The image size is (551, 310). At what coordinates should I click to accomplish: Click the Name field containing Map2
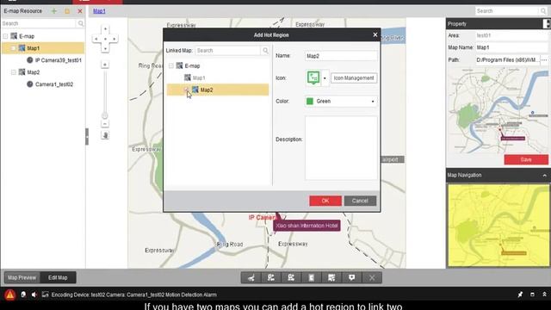tap(341, 56)
